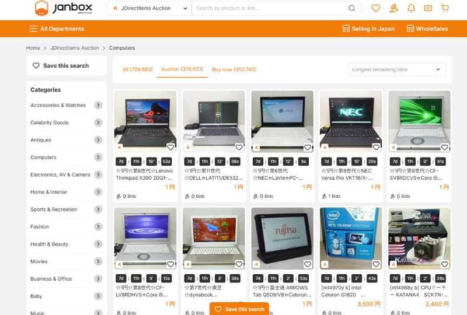Open the Intel Celeron box thumbnail
Image resolution: width=467 pixels, height=315 pixels.
click(x=351, y=239)
